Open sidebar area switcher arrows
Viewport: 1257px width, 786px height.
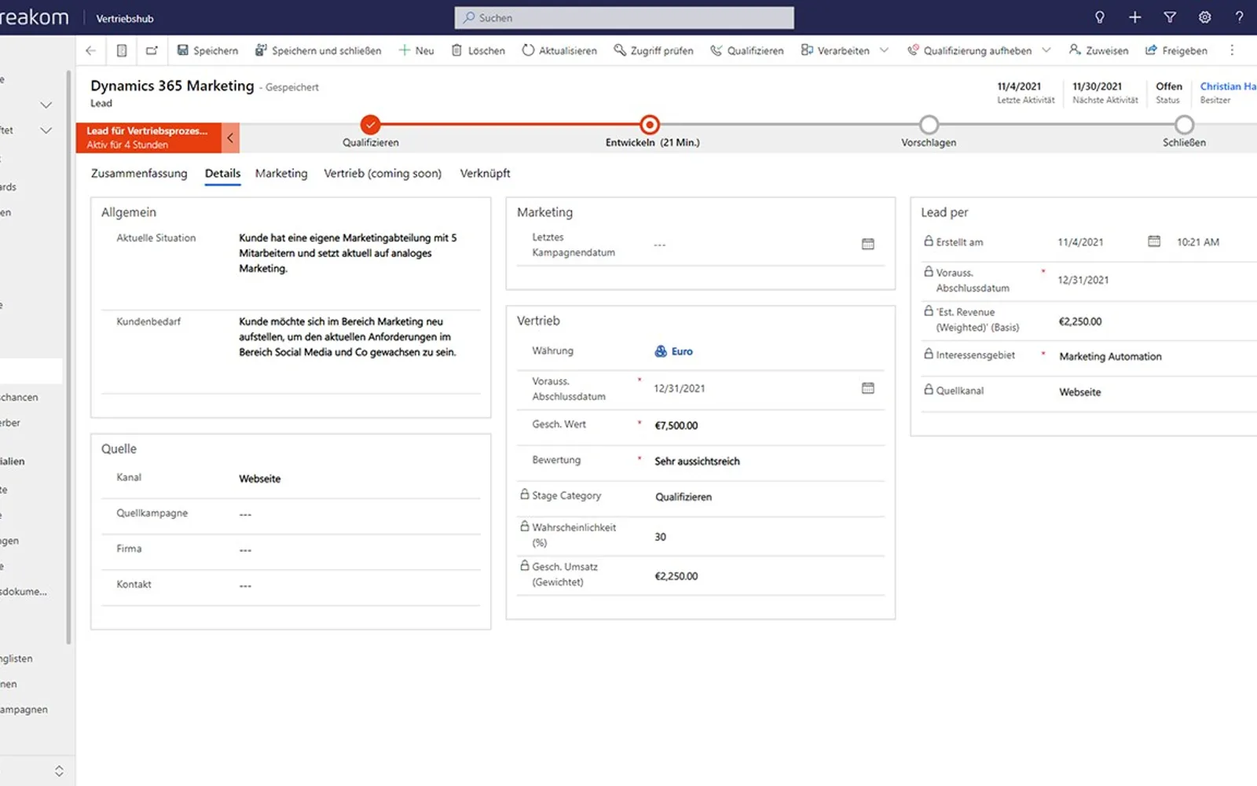click(59, 771)
